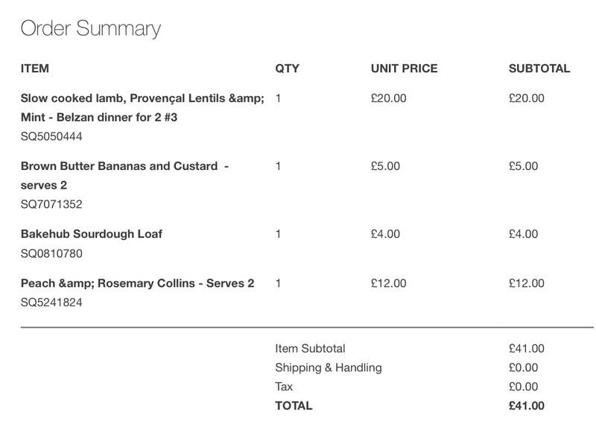The height and width of the screenshot is (433, 596).
Task: Click the Tax label
Action: tap(284, 387)
